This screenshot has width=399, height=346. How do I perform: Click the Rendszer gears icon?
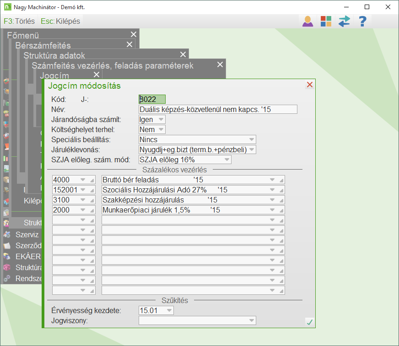pos(7,278)
